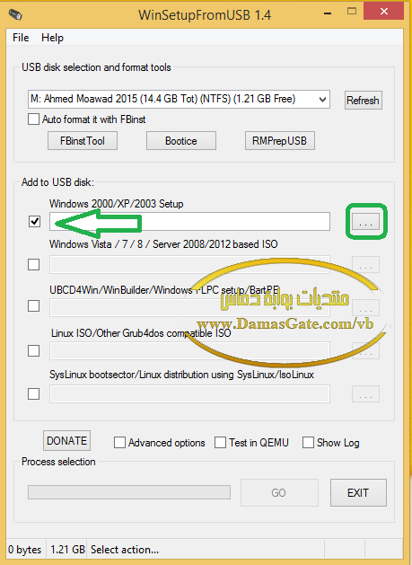
Task: Click the DONATE button
Action: coord(66,441)
